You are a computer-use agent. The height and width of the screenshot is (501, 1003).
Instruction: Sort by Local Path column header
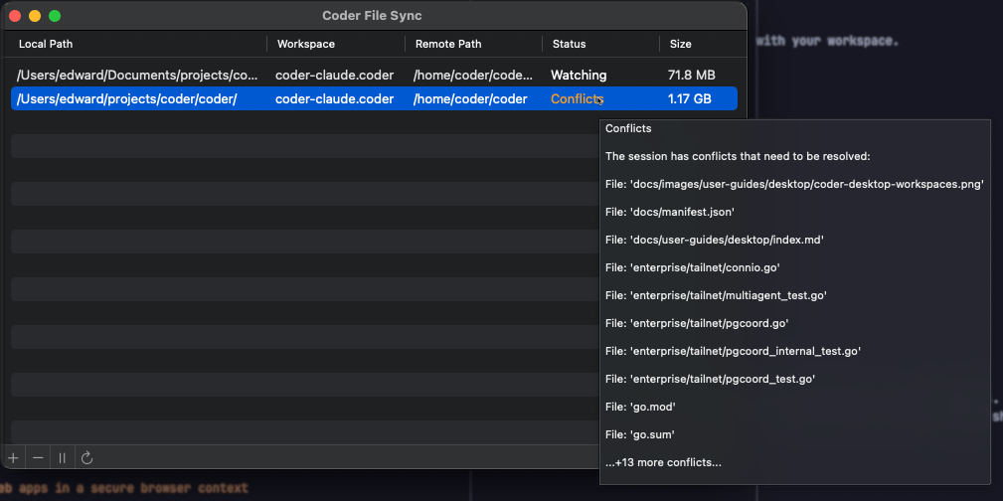click(46, 44)
